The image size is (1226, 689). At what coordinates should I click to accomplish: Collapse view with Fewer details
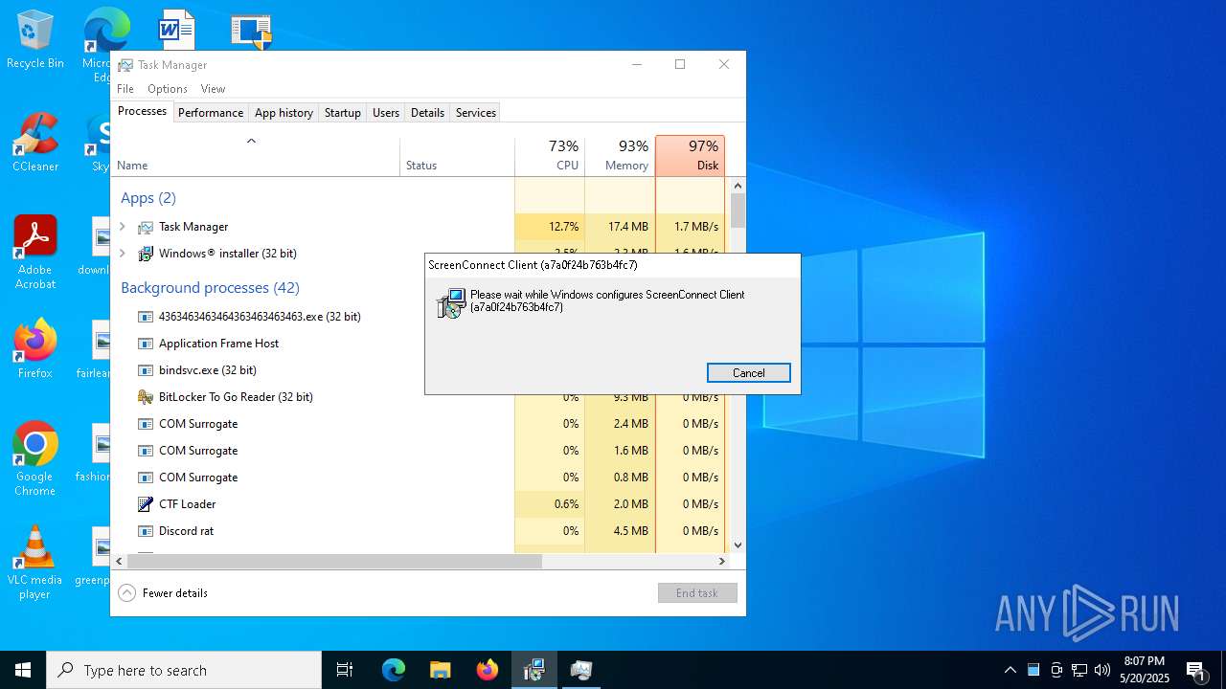coord(163,593)
